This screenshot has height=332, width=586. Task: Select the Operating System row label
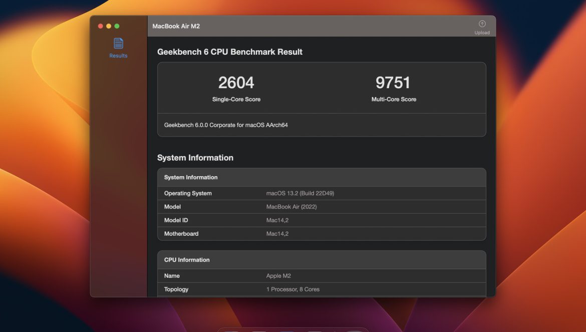(x=188, y=193)
